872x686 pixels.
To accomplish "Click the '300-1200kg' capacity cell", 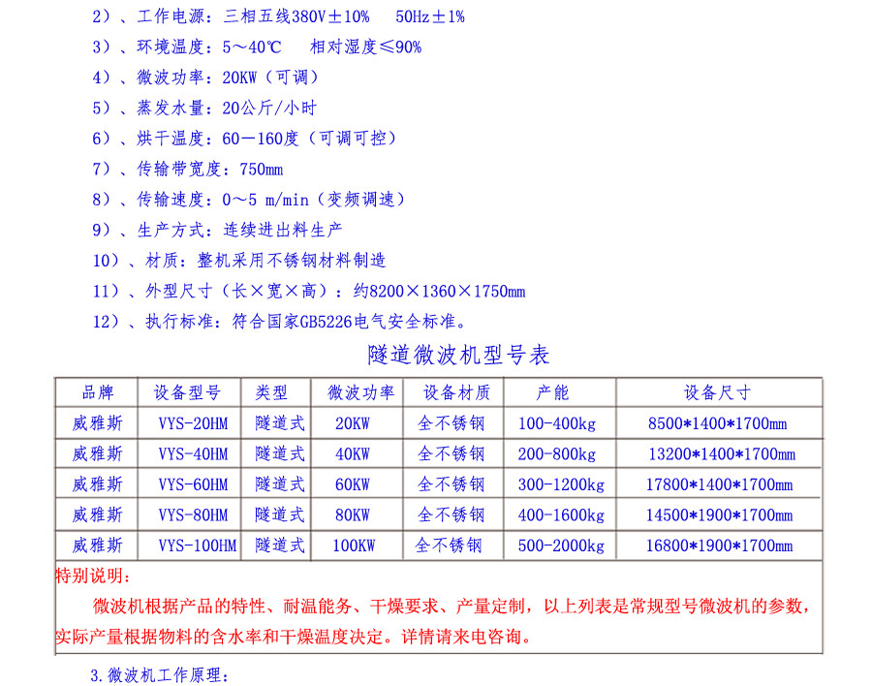I will (561, 485).
